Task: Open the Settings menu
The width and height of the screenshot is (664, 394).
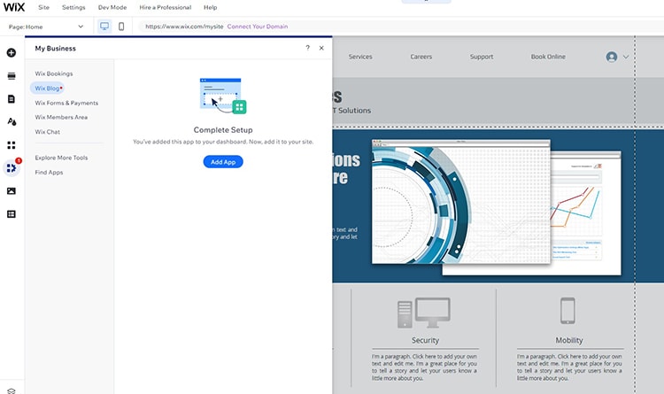Action: [73, 7]
